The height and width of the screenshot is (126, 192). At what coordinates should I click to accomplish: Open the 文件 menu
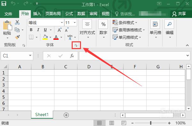pos(8,14)
